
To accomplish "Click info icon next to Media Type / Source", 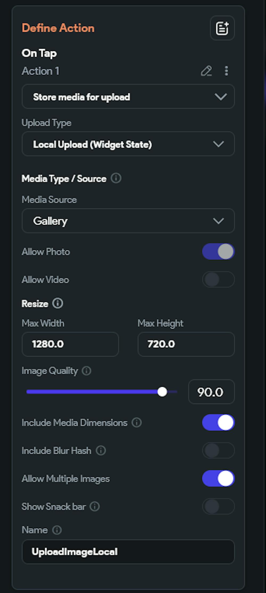I will click(x=116, y=178).
